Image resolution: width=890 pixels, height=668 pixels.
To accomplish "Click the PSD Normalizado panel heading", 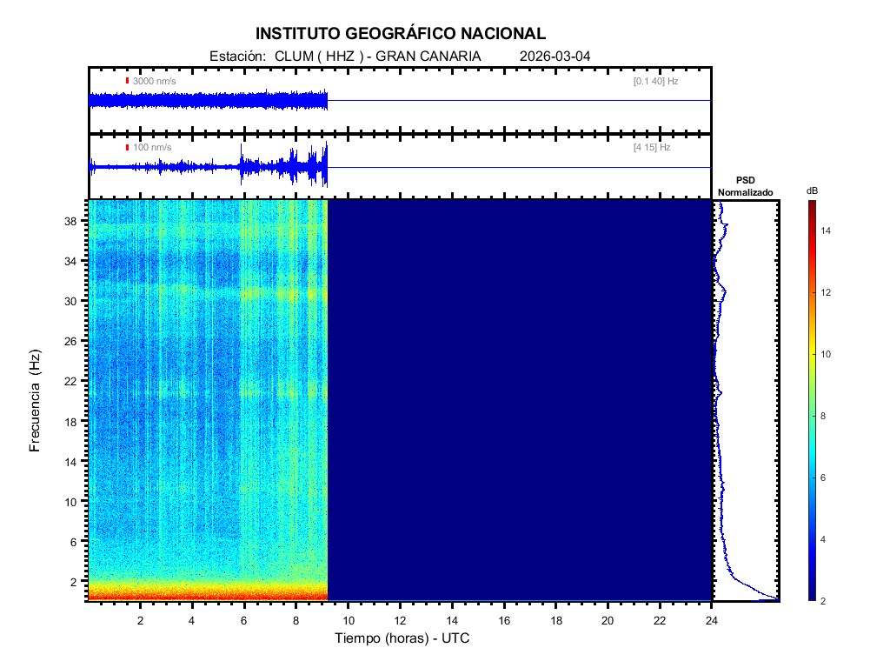I will (745, 185).
